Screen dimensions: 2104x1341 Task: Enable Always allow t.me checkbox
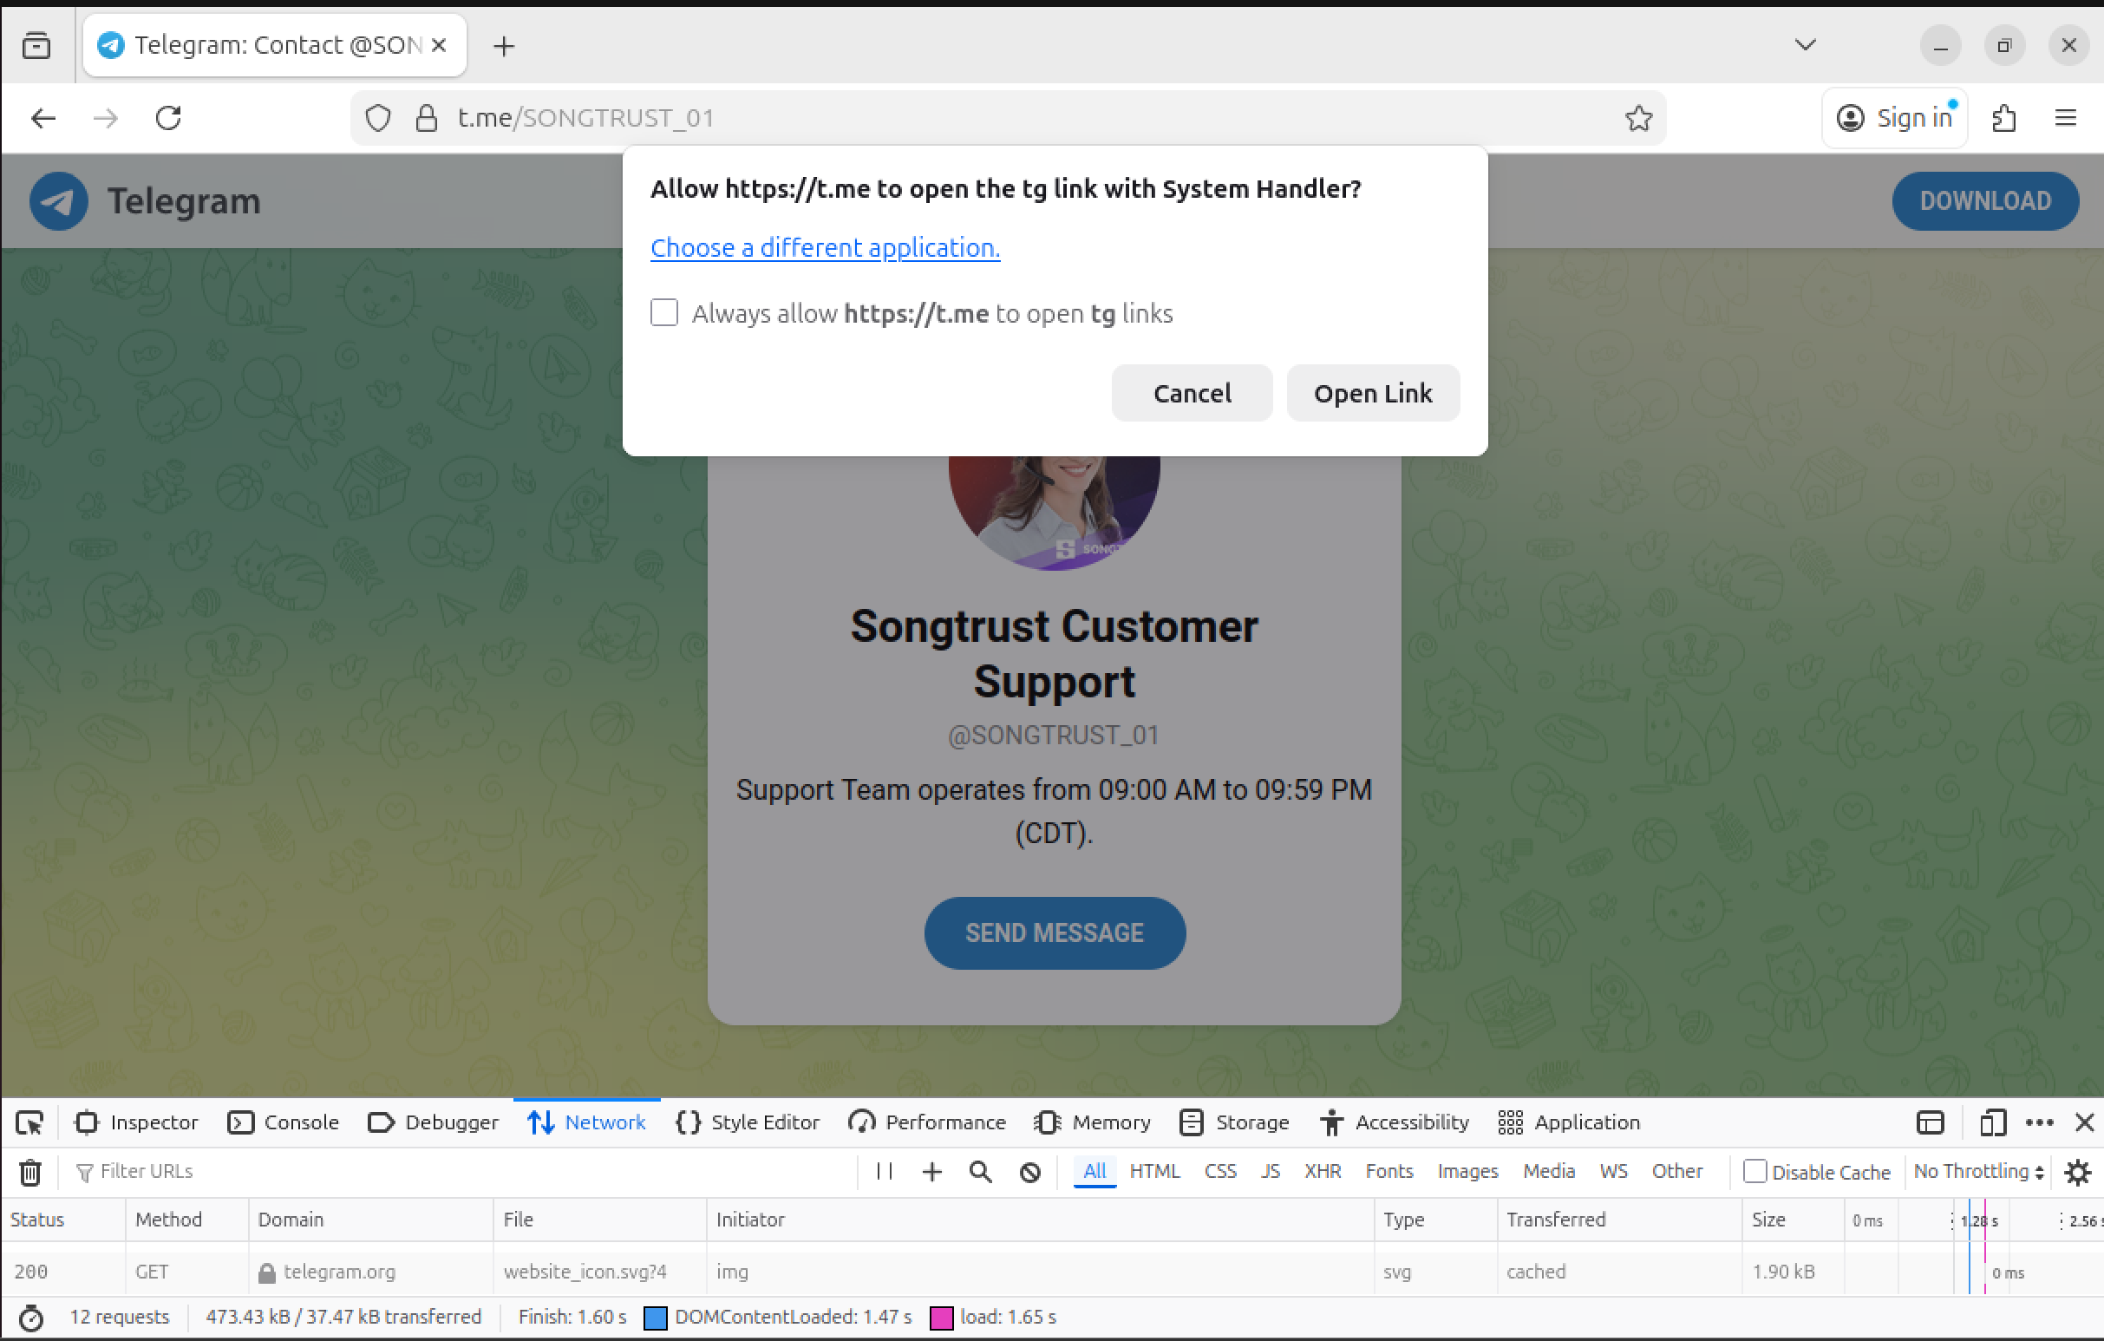pyautogui.click(x=664, y=313)
